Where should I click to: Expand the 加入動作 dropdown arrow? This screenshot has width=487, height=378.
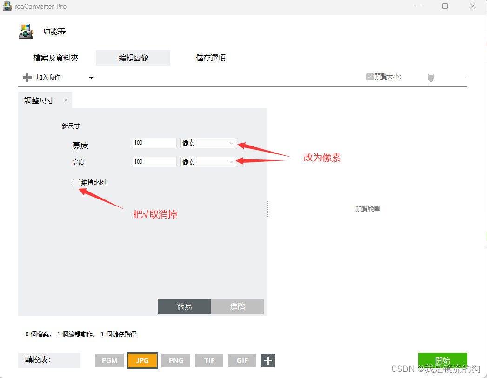(x=91, y=78)
